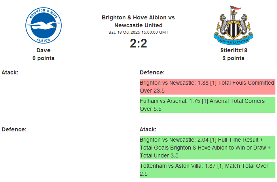Screen dimensions: 277x182
Task: Select the Tottenham vs Aston Villa bet
Action: pos(207,170)
